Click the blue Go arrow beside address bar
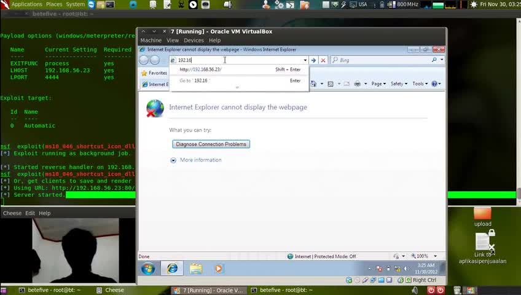Viewport: 521px width, 295px height. click(x=313, y=60)
